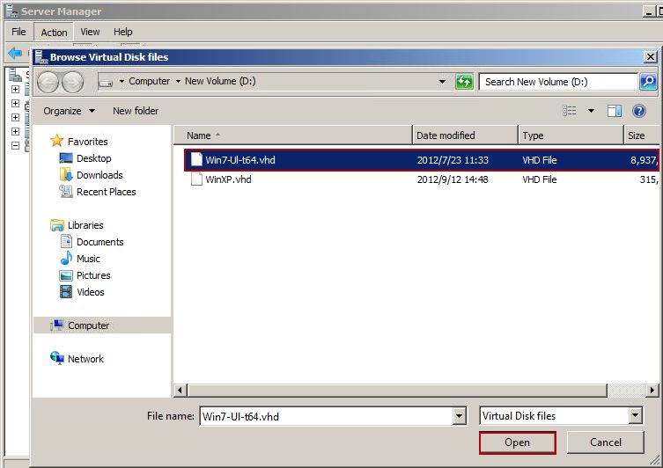Select the WinXP.vhd file name
Screen dimensions: 663x468
[x=228, y=179]
